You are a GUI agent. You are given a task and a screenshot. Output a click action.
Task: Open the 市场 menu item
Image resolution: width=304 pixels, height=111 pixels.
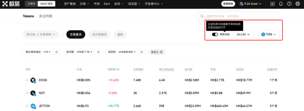point(97,4)
